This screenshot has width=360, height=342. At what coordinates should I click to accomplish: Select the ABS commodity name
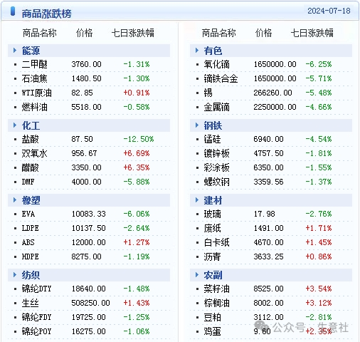click(x=28, y=242)
